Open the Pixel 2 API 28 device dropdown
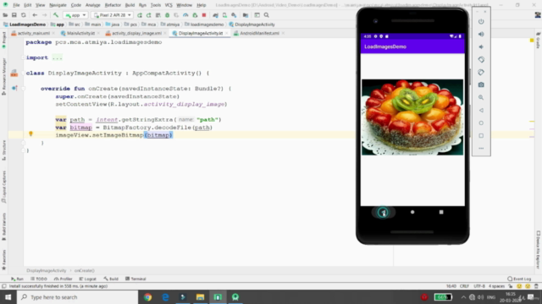The image size is (542, 304). [x=113, y=15]
